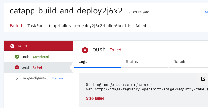The height and width of the screenshot is (108, 208).
Task: Click the catapp-build-and-deploy2j6x2 heading
Action: pyautogui.click(x=66, y=11)
